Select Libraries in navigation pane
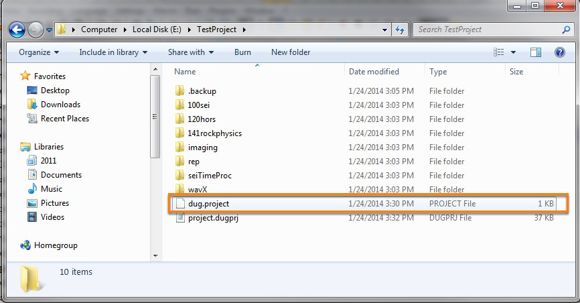 [48, 147]
